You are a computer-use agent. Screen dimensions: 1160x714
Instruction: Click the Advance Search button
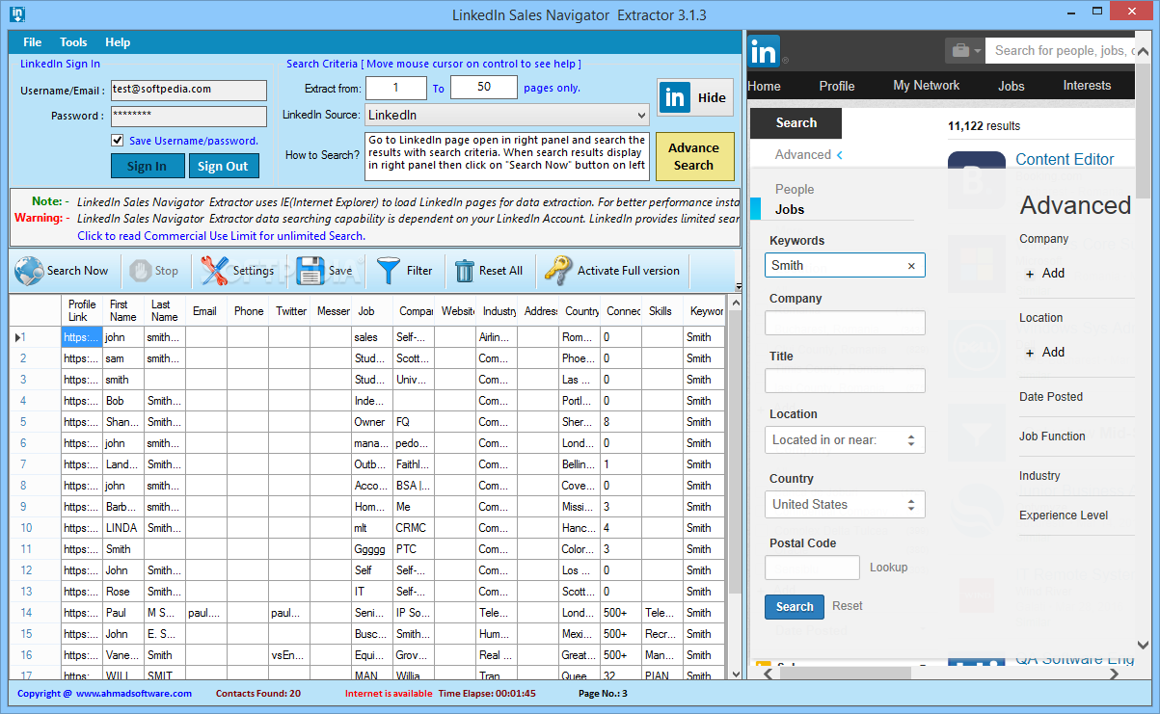(x=694, y=156)
